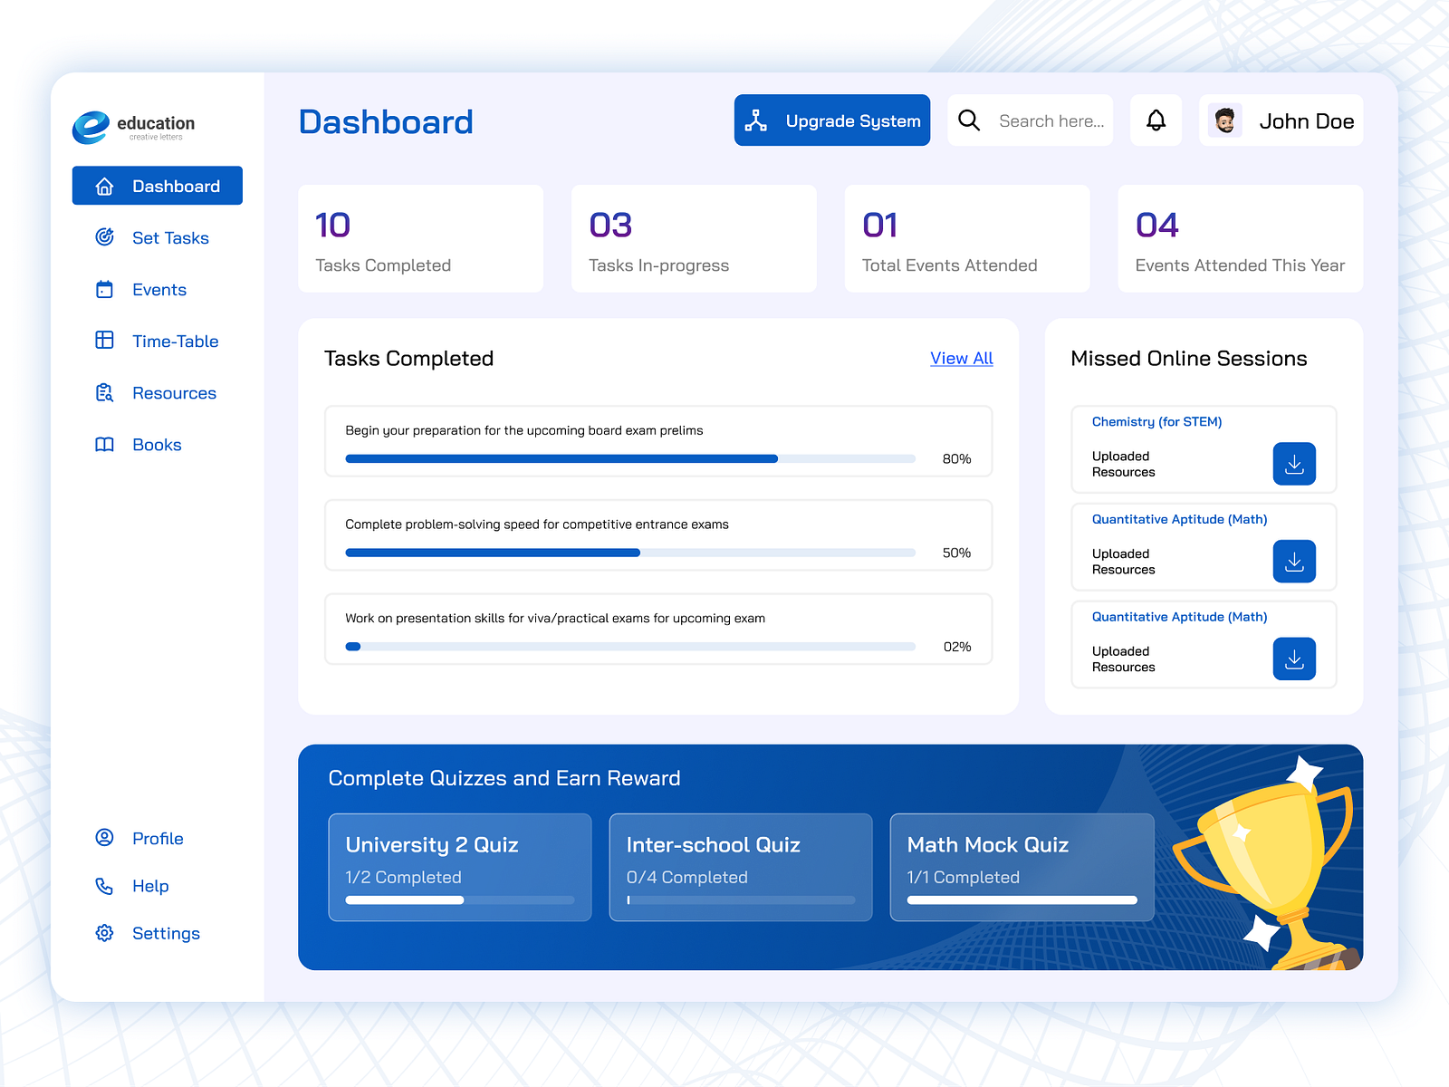Open the Books icon in sidebar
The image size is (1449, 1087).
click(104, 444)
